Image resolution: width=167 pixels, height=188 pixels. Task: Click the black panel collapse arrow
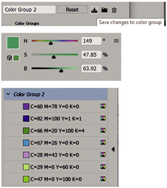click(x=113, y=149)
